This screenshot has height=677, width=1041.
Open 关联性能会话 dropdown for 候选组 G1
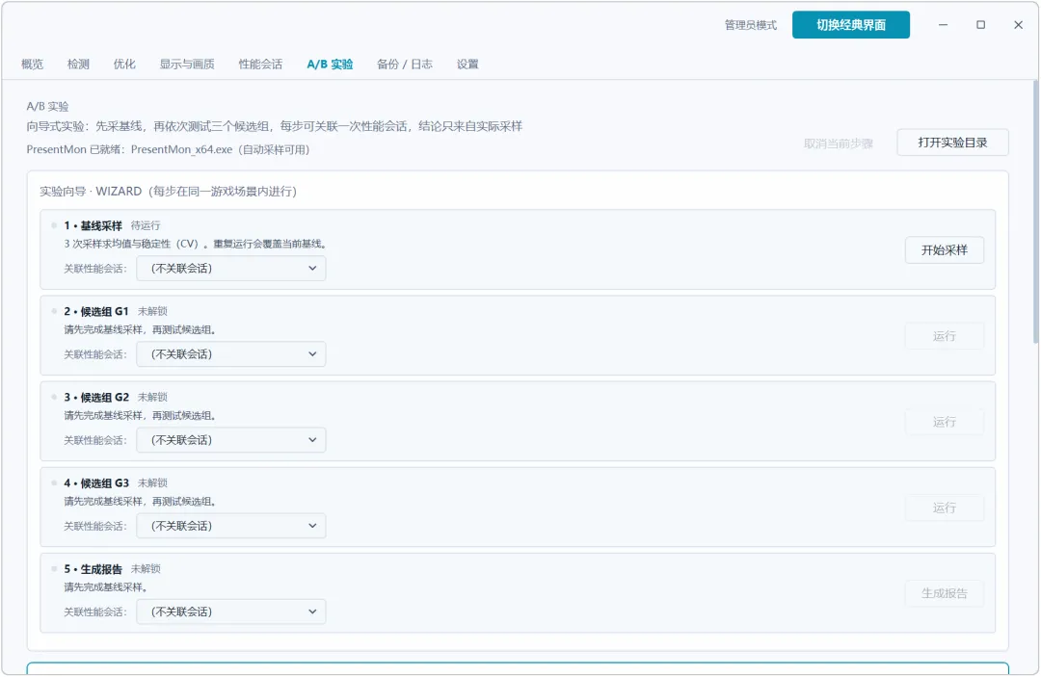[231, 354]
